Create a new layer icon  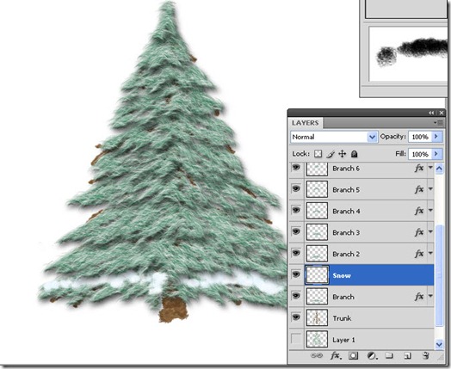407,356
